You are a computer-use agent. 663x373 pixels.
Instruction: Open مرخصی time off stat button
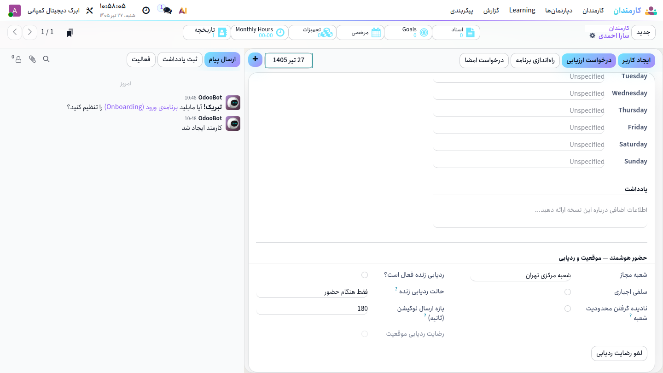(360, 32)
